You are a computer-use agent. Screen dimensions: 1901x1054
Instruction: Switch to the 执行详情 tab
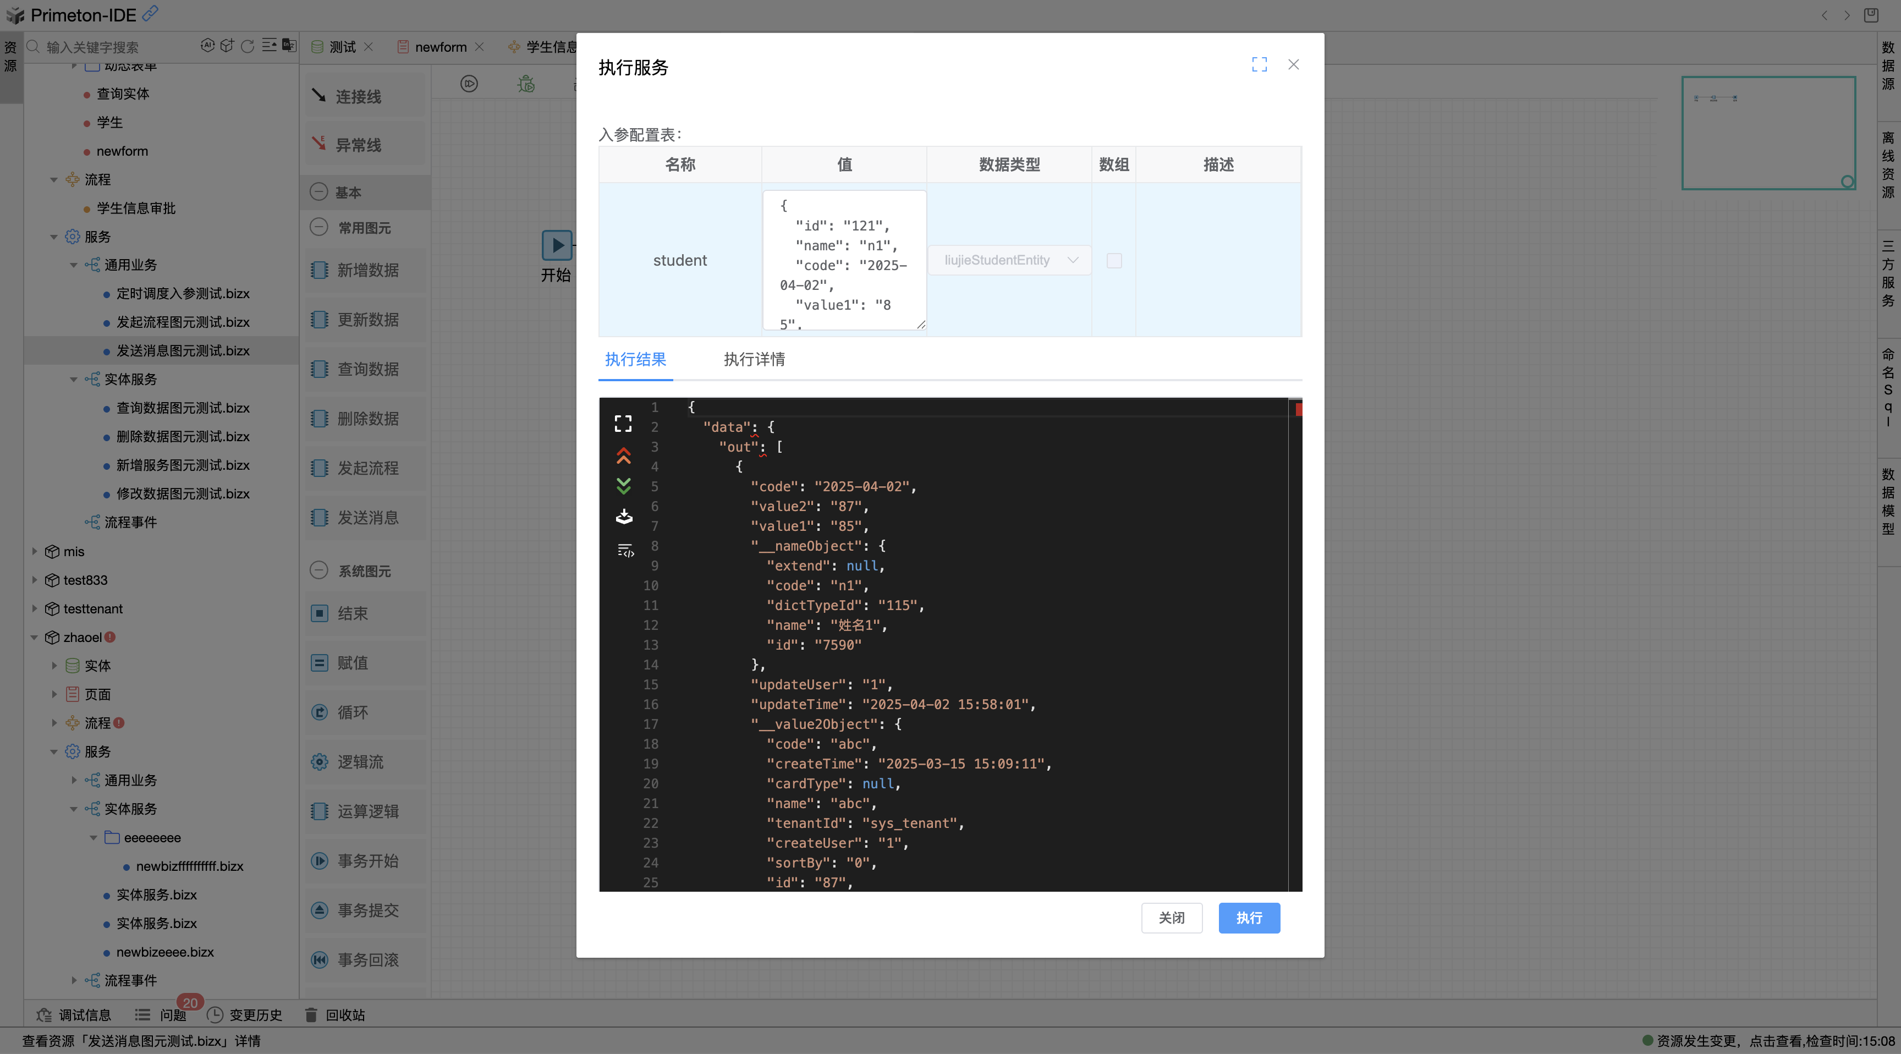click(754, 359)
